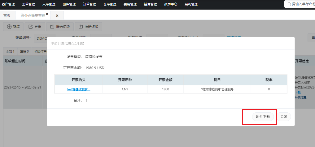The width and height of the screenshot is (315, 147).
Task: Click the 开票币种 column header
Action: [x=125, y=80]
